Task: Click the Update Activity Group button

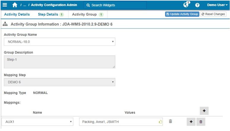Action: tap(182, 14)
